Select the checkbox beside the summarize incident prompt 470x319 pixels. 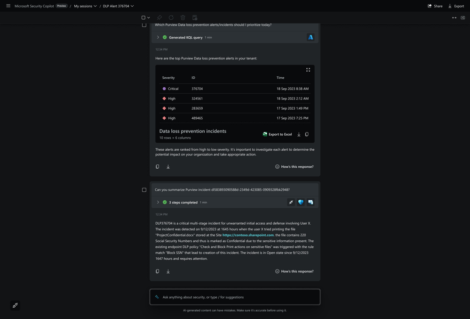coord(144,190)
